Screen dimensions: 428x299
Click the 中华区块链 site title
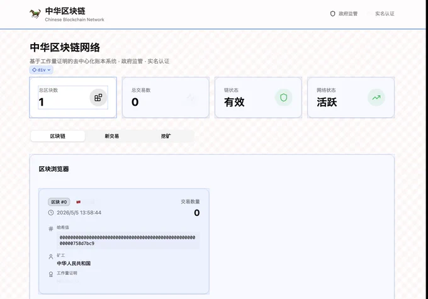click(x=65, y=11)
